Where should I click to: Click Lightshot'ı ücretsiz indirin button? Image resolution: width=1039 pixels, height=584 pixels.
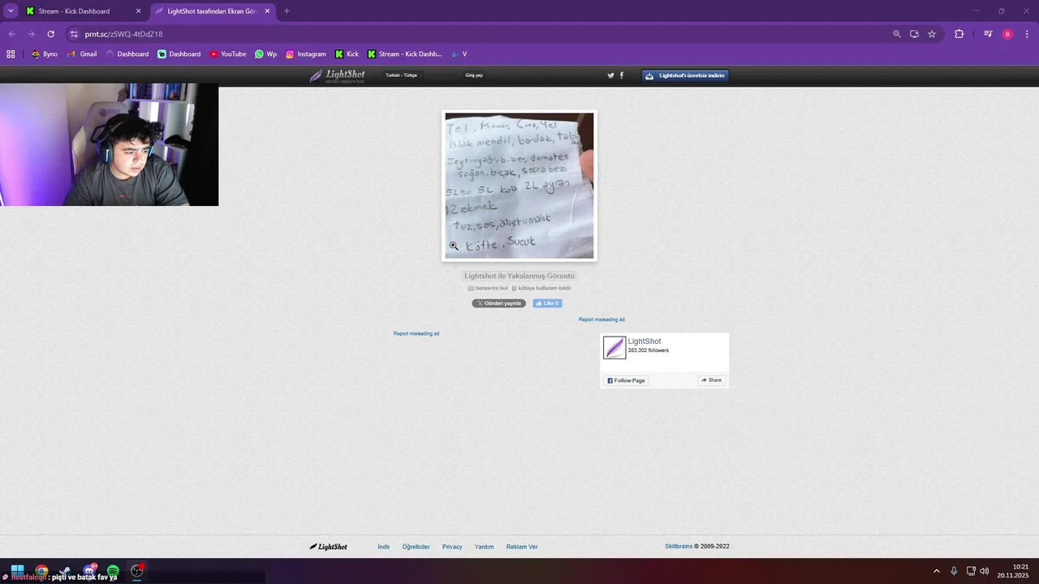(x=685, y=75)
